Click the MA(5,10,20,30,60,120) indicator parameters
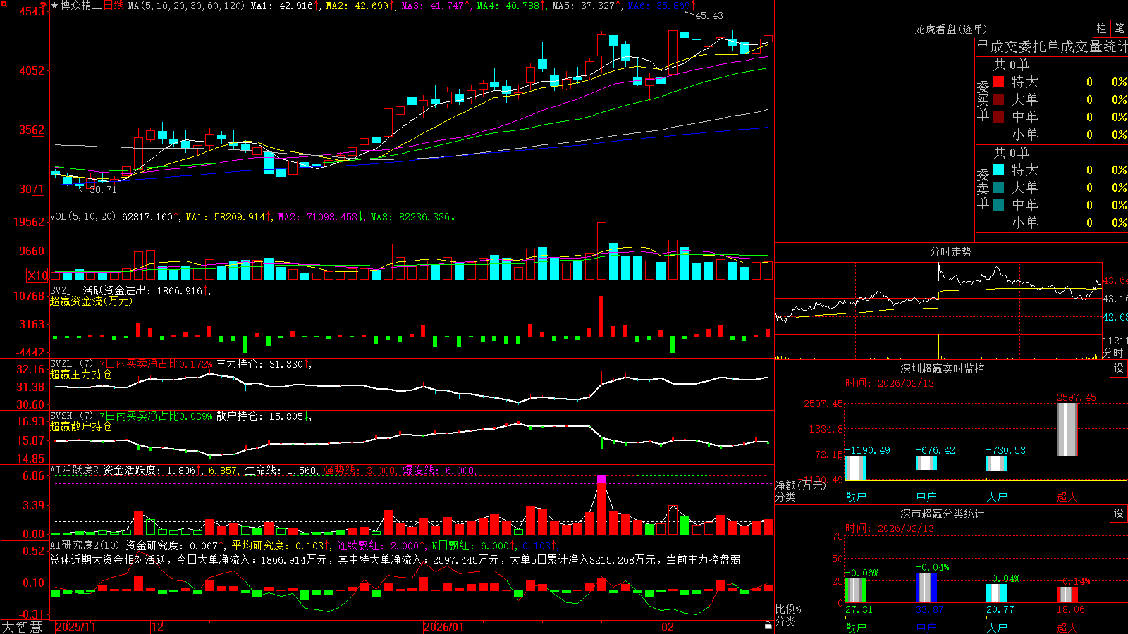The height and width of the screenshot is (634, 1128). [x=186, y=6]
